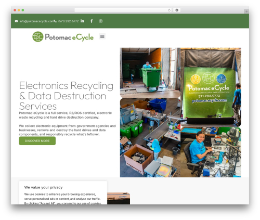260x220 pixels.
Task: Click the photo of smiling worker at desk
Action: click(x=211, y=152)
